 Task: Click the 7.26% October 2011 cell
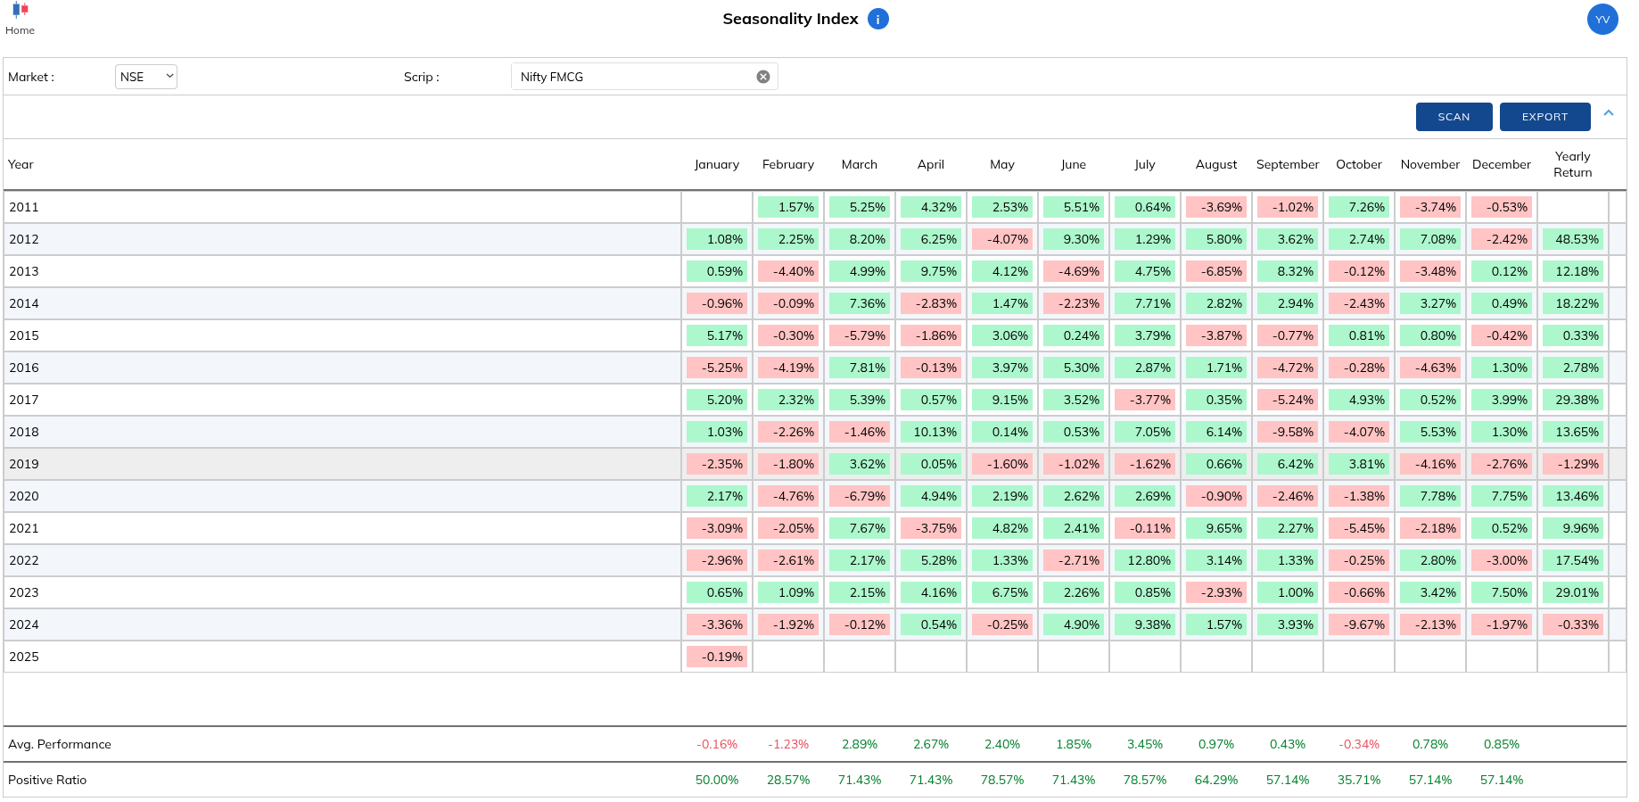[1359, 207]
